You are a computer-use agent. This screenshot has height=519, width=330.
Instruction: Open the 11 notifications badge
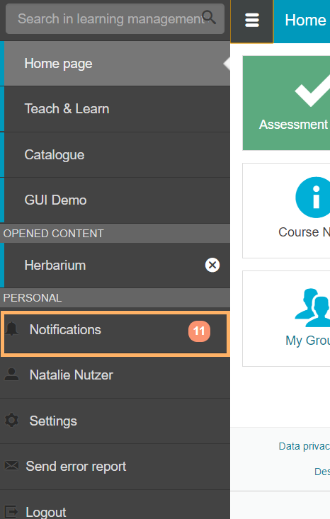pyautogui.click(x=199, y=331)
